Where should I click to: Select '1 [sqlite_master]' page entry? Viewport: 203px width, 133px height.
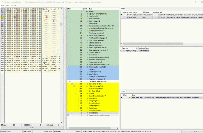click(130, 51)
